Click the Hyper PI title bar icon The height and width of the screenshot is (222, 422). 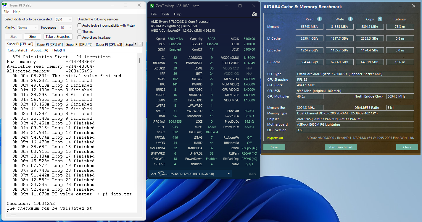(5, 5)
